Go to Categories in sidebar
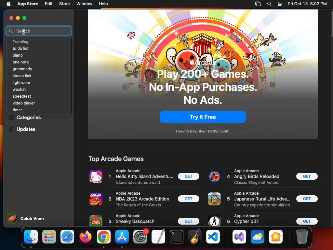 [29, 118]
